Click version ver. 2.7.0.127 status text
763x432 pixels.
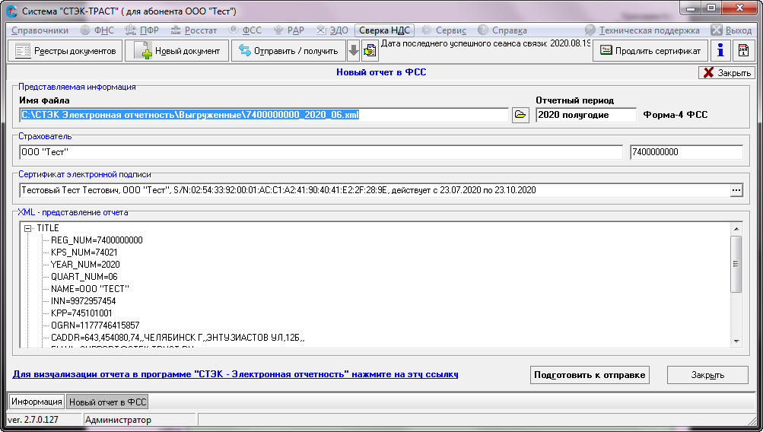(33, 420)
